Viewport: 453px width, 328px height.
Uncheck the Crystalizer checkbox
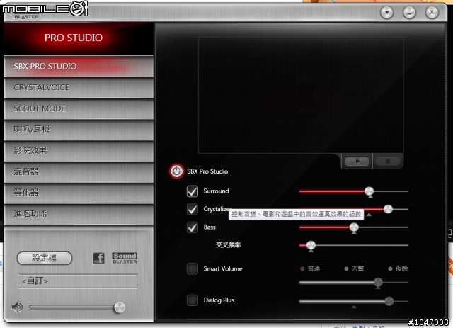click(193, 209)
